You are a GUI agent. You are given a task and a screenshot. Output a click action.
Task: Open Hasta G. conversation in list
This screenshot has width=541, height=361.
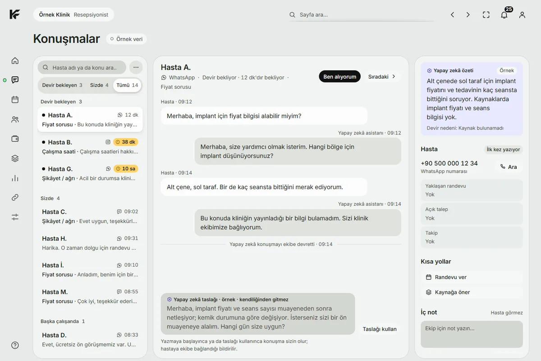[x=90, y=173]
